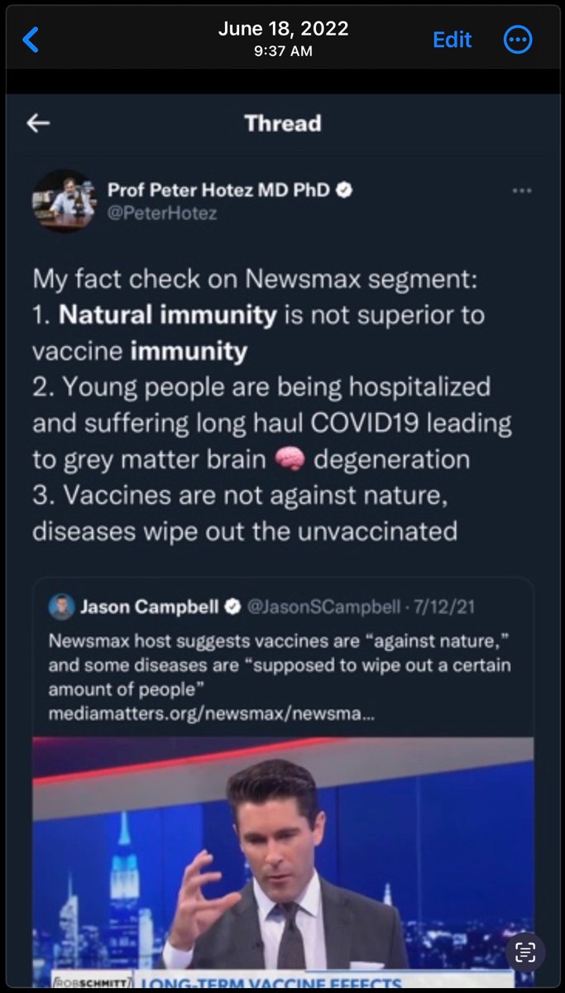The height and width of the screenshot is (993, 565).
Task: Tap Jason Campbell's small profile picture
Action: tap(60, 607)
